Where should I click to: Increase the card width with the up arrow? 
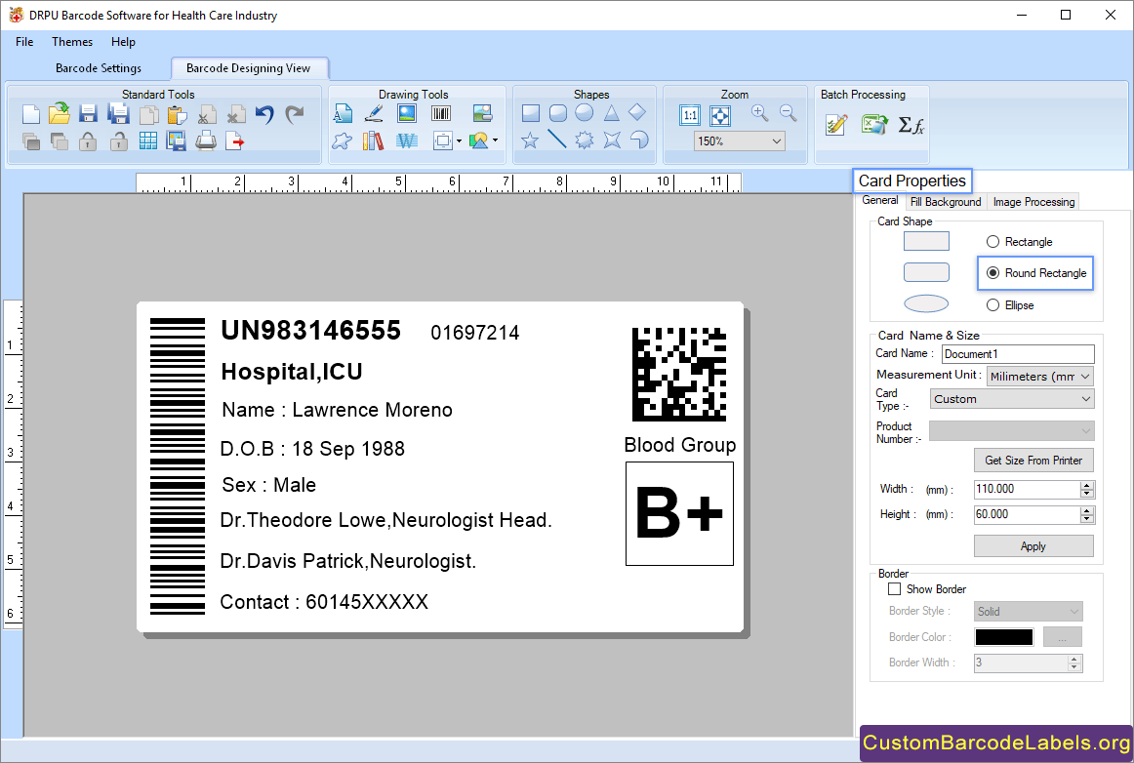(x=1087, y=485)
